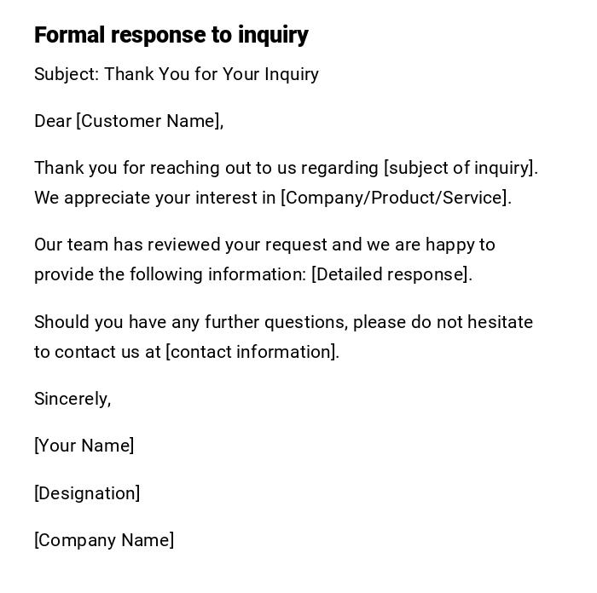Click the word "Subject:" label

click(x=67, y=74)
